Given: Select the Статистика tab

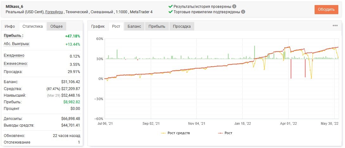Looking at the screenshot, I should [x=33, y=26].
